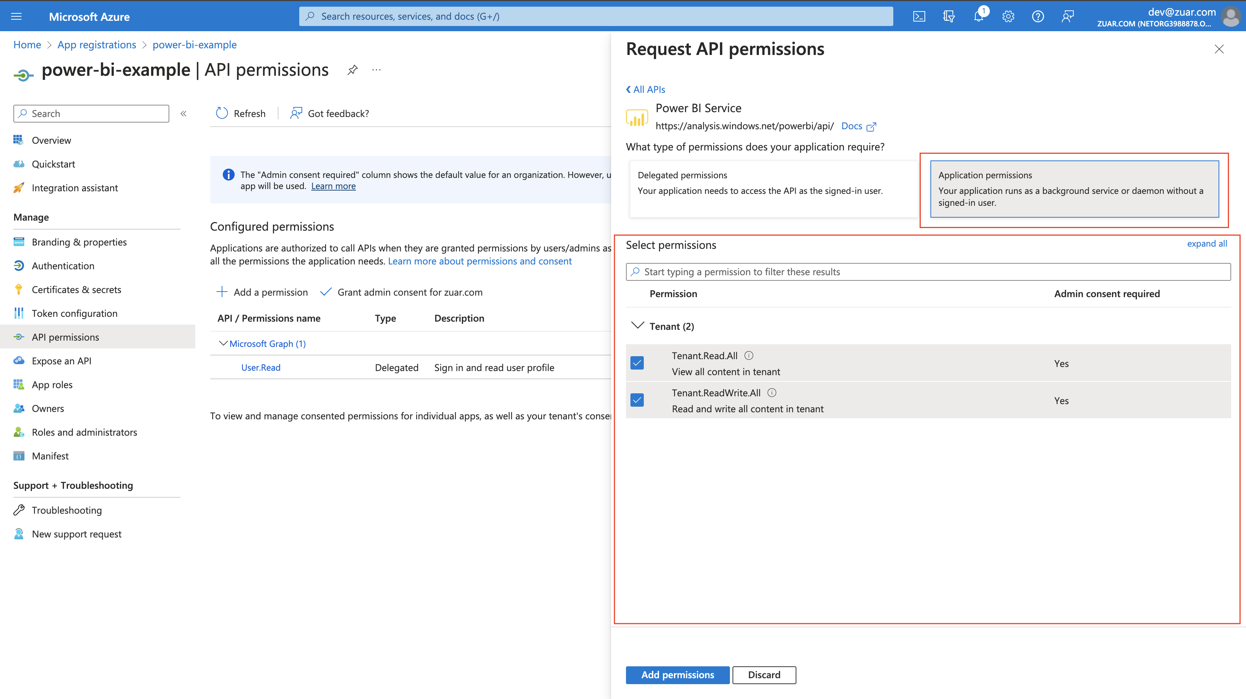The width and height of the screenshot is (1246, 699).
Task: Click the info icon beside Tenant.ReadWrite.All
Action: tap(772, 393)
